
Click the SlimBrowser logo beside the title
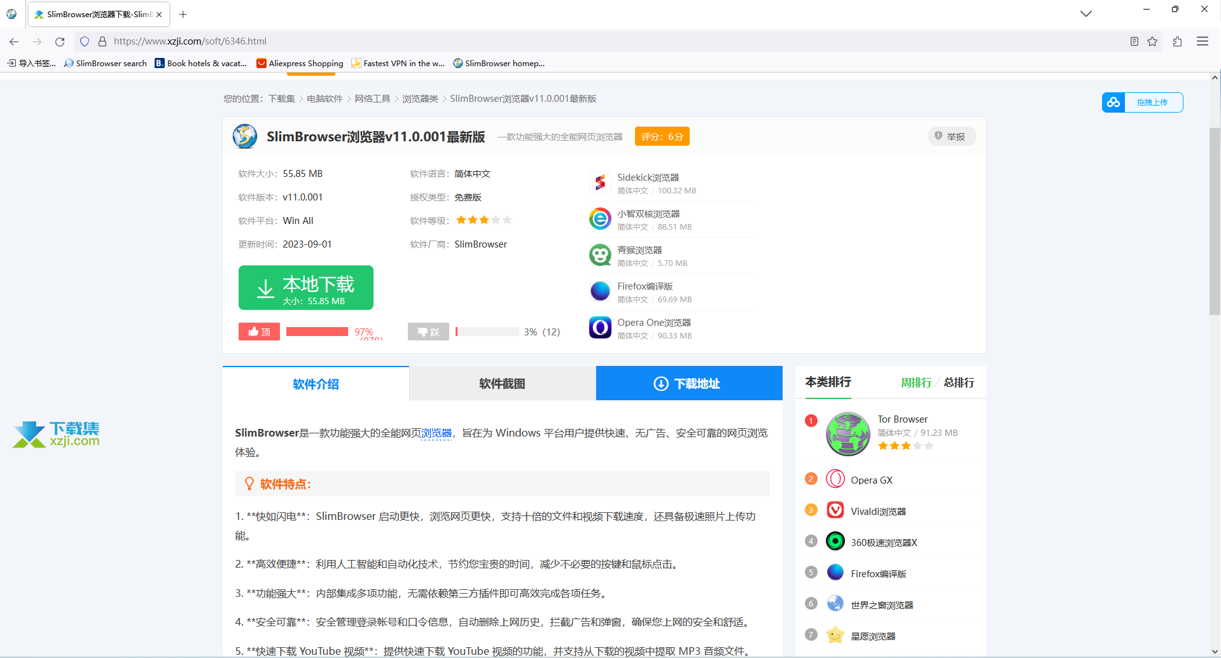245,136
